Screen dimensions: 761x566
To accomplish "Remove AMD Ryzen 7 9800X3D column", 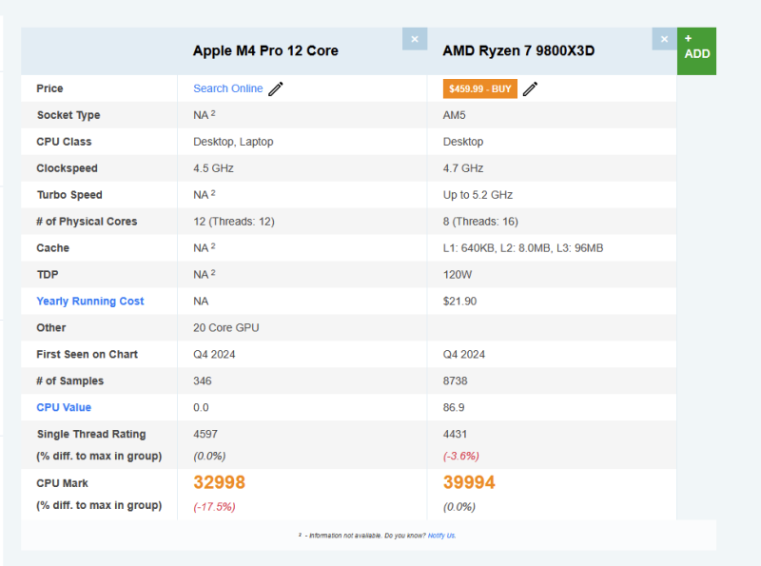I will click(x=664, y=39).
